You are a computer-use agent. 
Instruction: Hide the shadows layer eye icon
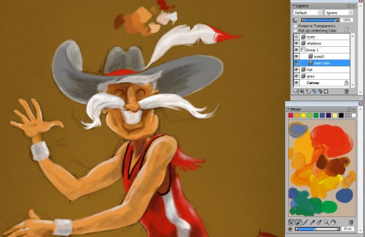pyautogui.click(x=296, y=43)
